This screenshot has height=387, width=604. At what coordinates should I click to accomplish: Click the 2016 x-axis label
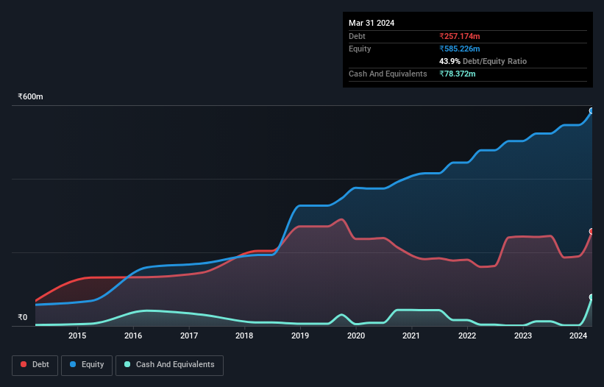tap(133, 335)
